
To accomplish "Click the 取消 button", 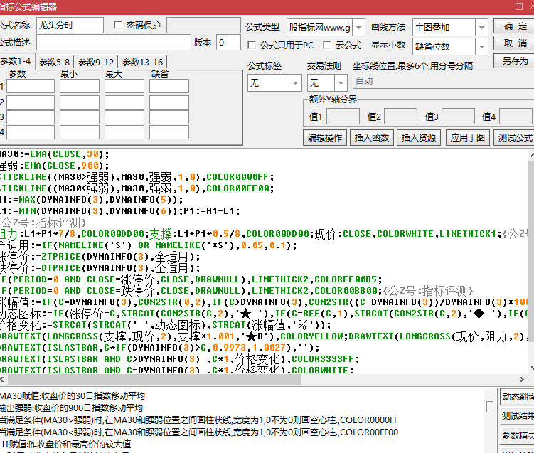I will click(x=514, y=43).
